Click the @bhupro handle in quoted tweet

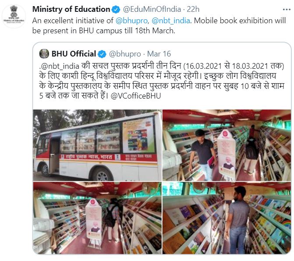click(125, 54)
